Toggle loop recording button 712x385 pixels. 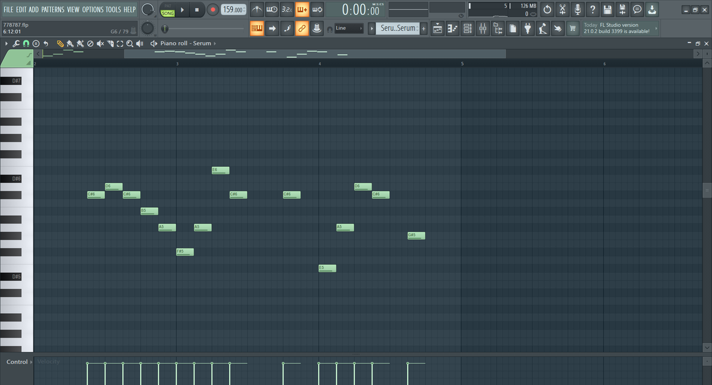pos(317,9)
